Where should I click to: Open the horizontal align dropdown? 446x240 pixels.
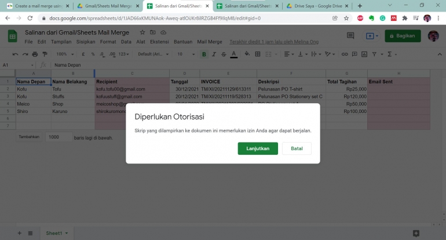(288, 54)
